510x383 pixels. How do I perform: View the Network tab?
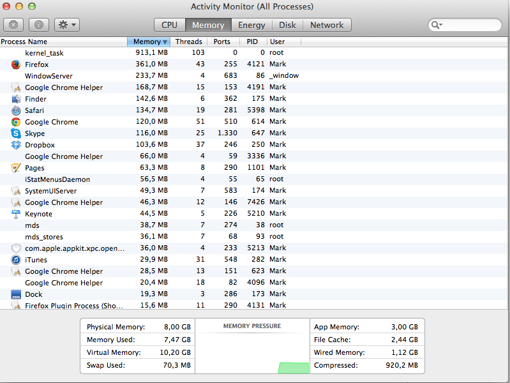pyautogui.click(x=327, y=25)
